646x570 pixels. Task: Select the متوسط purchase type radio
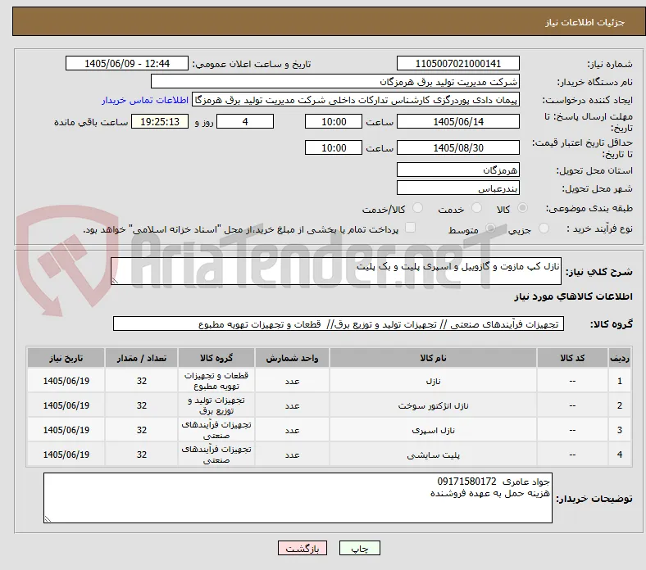pyautogui.click(x=490, y=228)
